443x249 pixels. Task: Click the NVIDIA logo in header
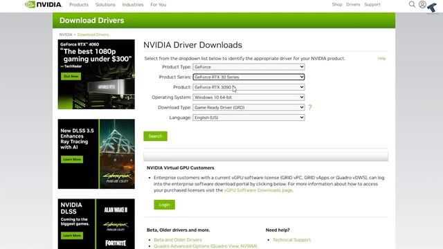pos(43,5)
